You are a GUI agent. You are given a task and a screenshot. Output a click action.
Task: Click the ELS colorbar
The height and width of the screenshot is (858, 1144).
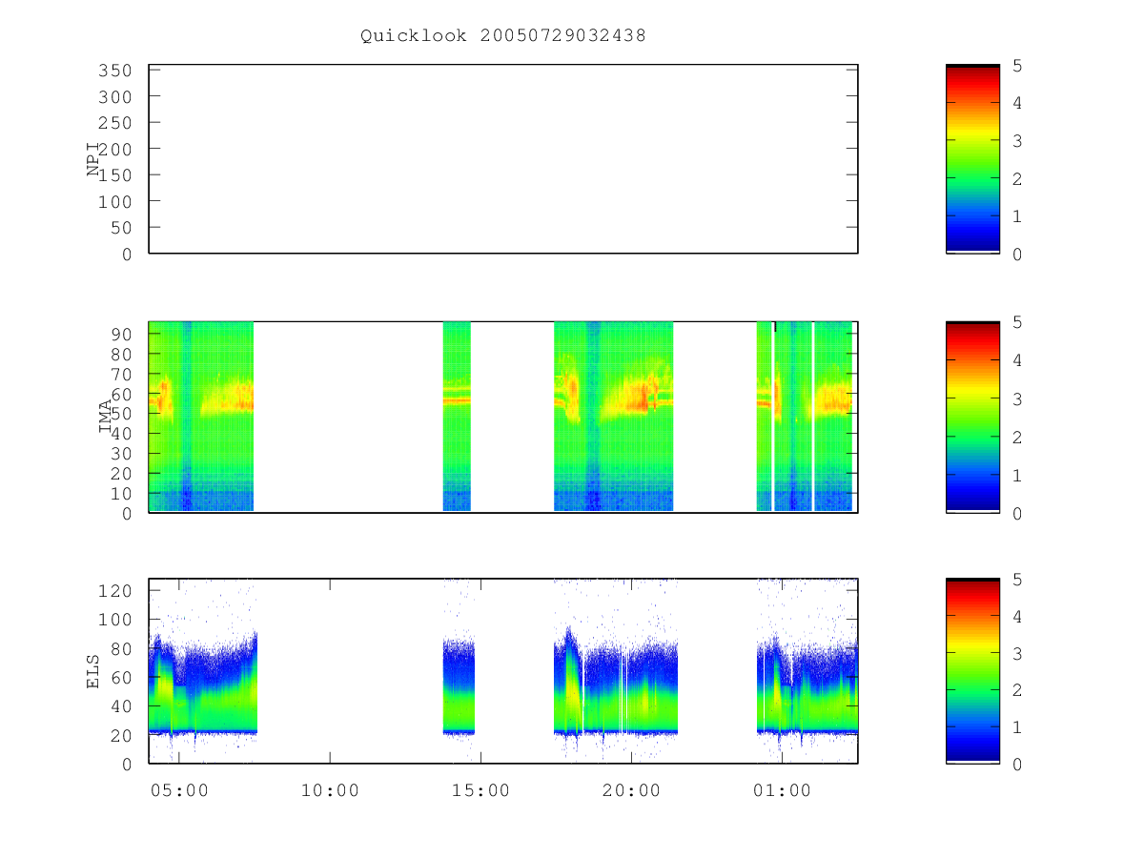coord(972,671)
